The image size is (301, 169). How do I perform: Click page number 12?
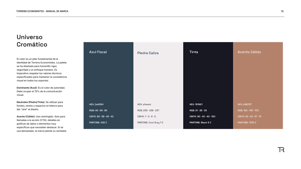[x=282, y=11]
